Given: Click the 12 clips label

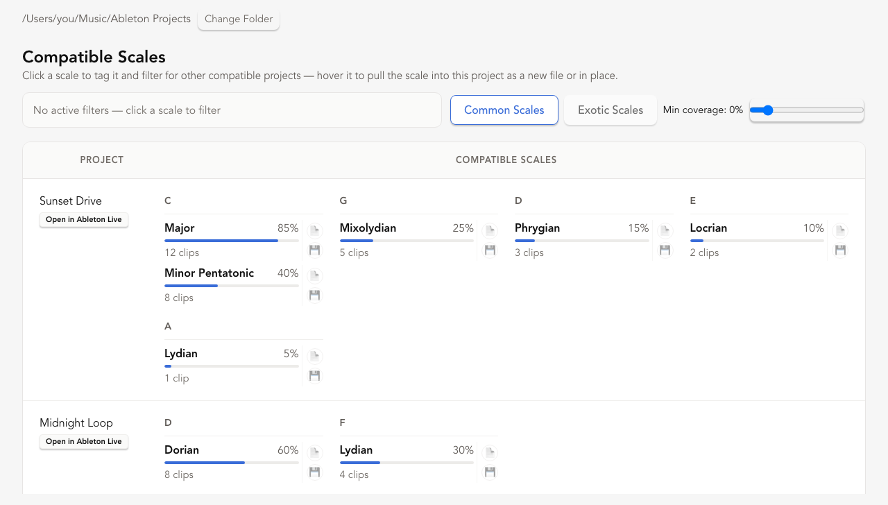Looking at the screenshot, I should (182, 252).
